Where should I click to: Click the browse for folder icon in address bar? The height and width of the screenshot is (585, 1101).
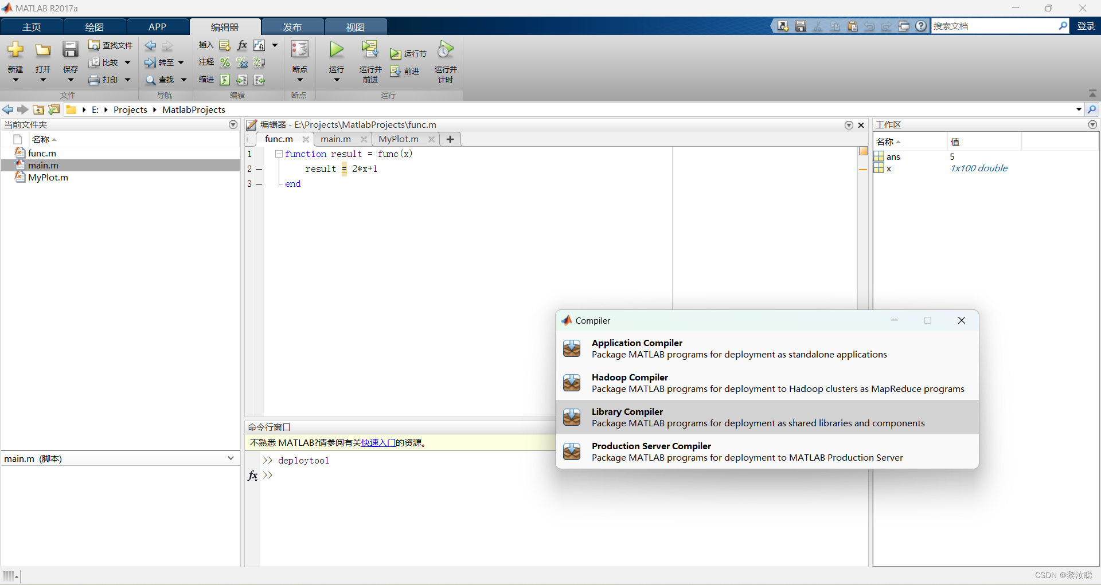coord(53,109)
